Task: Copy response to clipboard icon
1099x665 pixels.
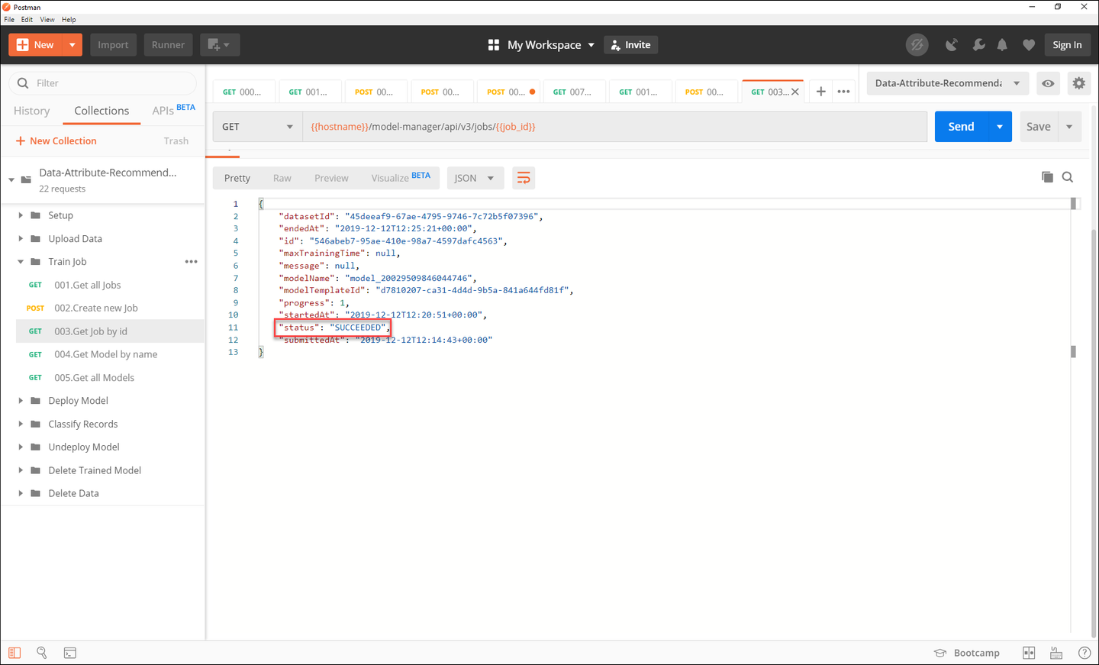Action: (1047, 177)
